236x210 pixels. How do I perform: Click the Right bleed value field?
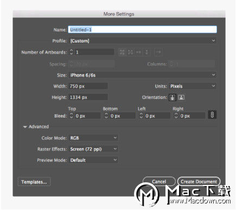192,116
